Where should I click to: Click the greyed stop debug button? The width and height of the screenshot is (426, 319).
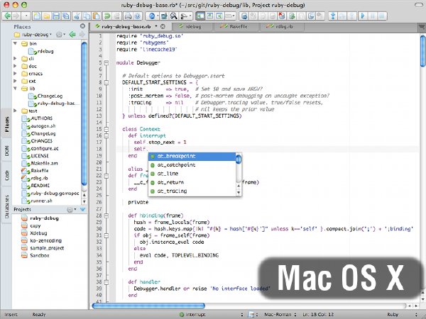(x=382, y=16)
